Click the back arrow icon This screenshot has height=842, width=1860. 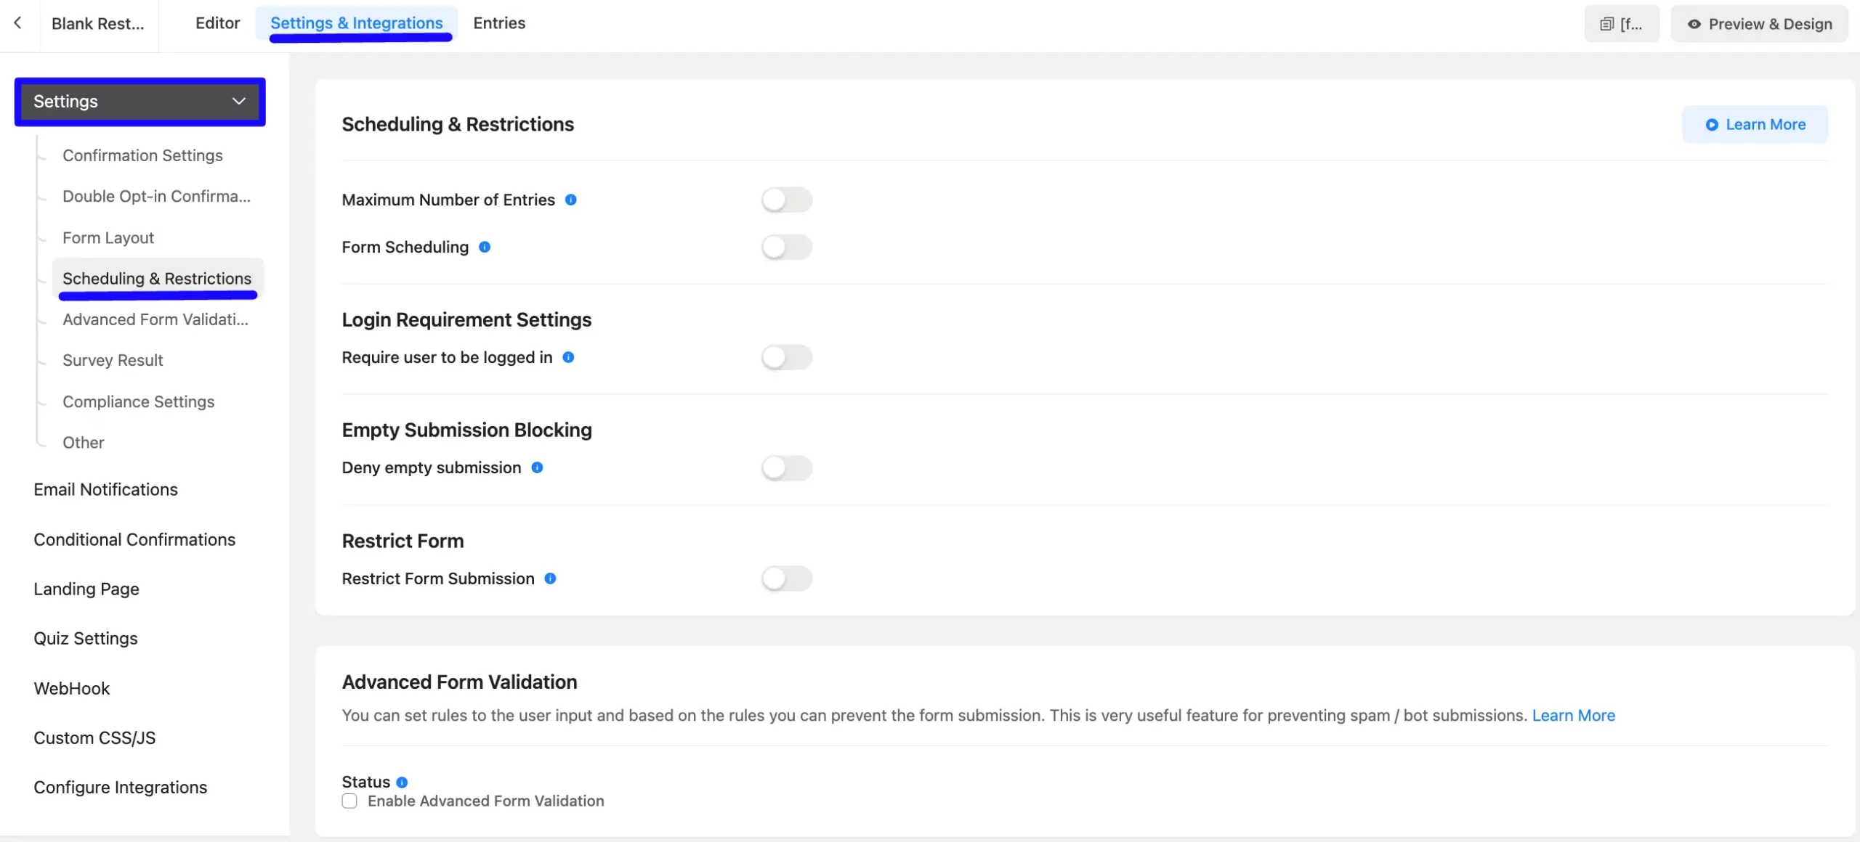(18, 23)
